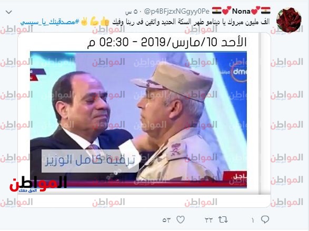Click the vertical scrollbar beside the image

point(260,114)
